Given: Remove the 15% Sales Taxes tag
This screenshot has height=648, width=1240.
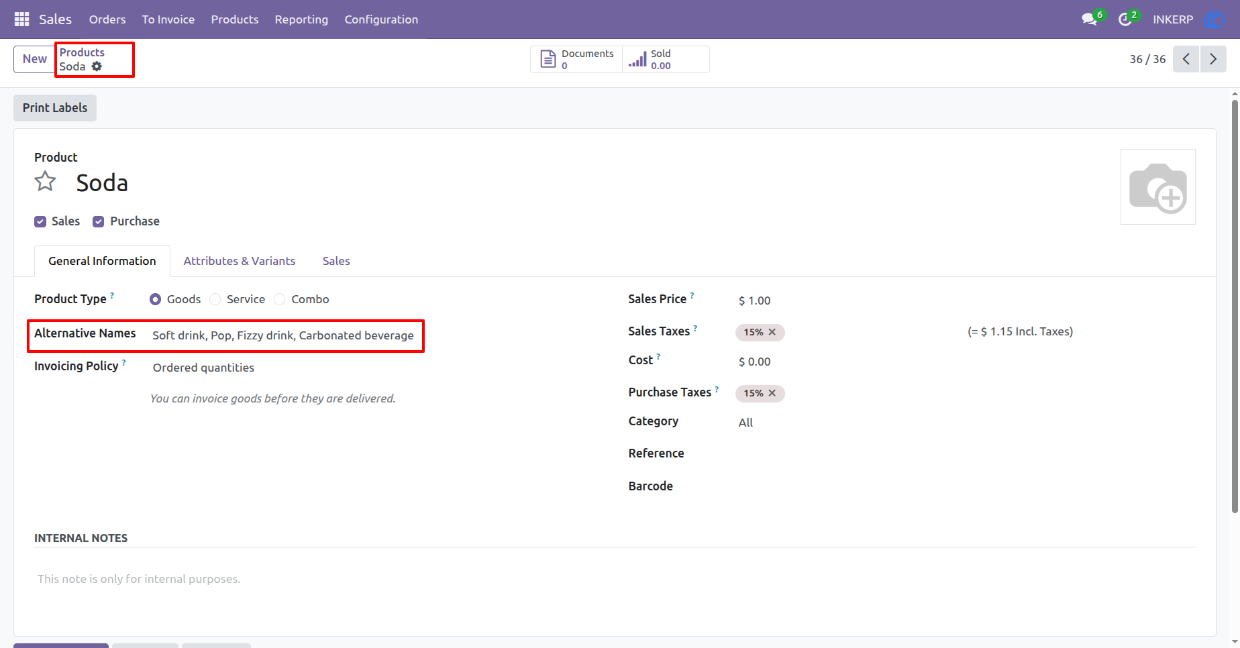Looking at the screenshot, I should click(772, 332).
